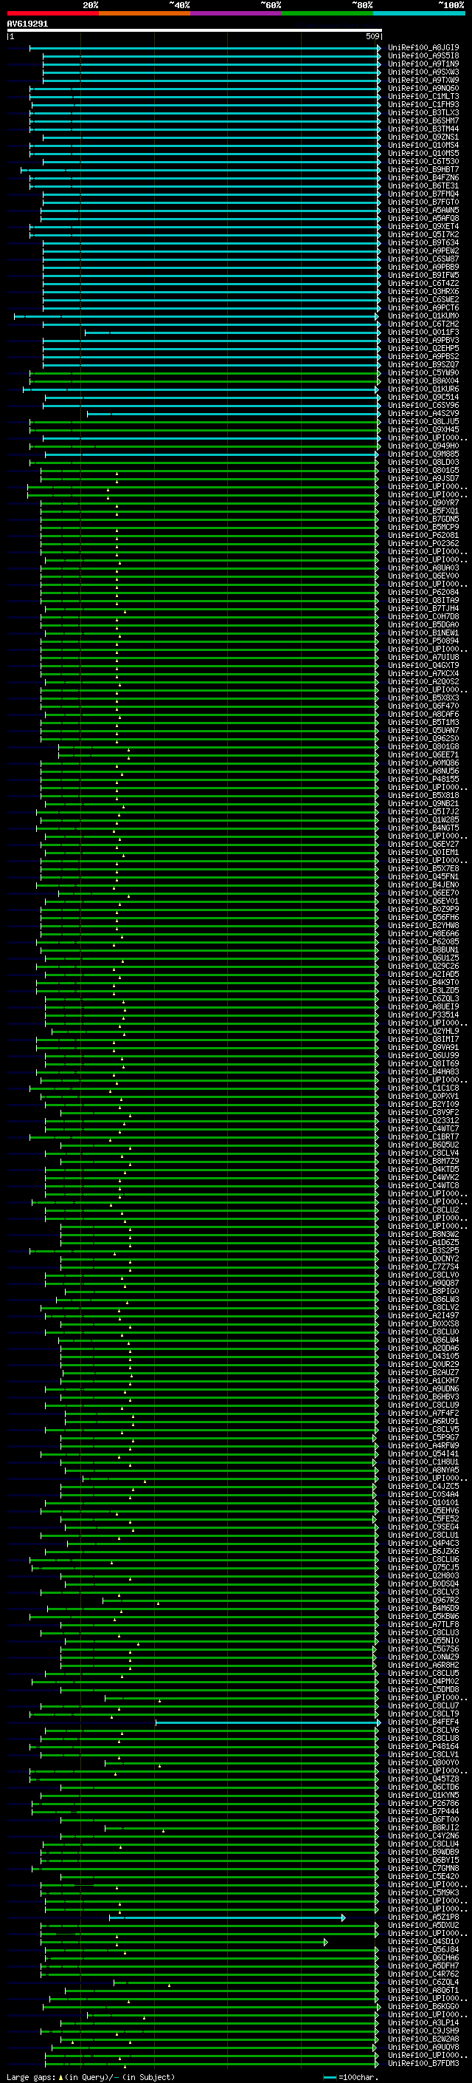Select the query name AV619291
Viewport: 472px width, 2083px height.
point(27,24)
